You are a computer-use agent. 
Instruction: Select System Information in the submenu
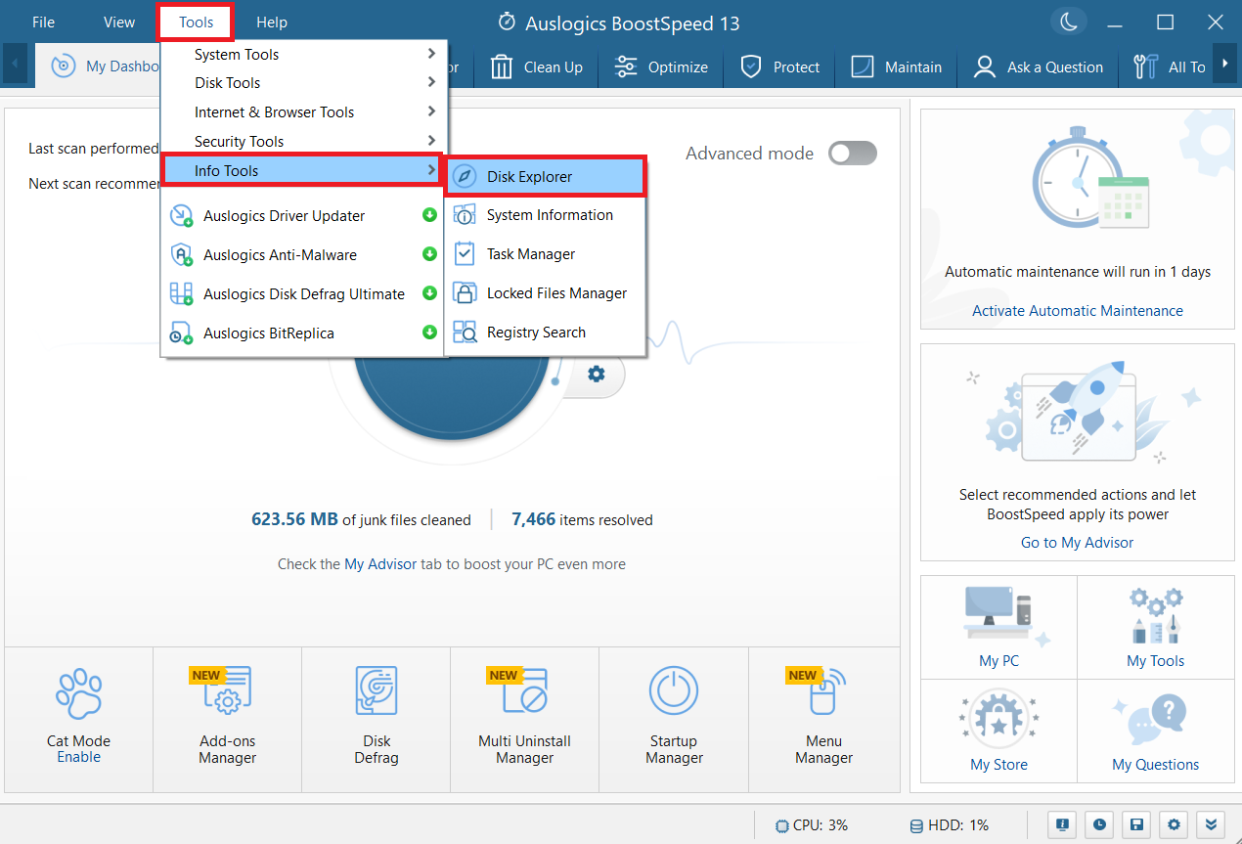coord(546,215)
